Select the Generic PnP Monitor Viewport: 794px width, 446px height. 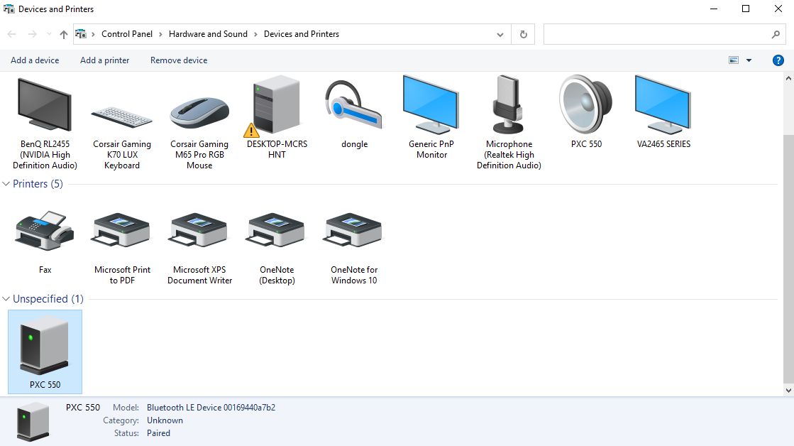[431, 118]
